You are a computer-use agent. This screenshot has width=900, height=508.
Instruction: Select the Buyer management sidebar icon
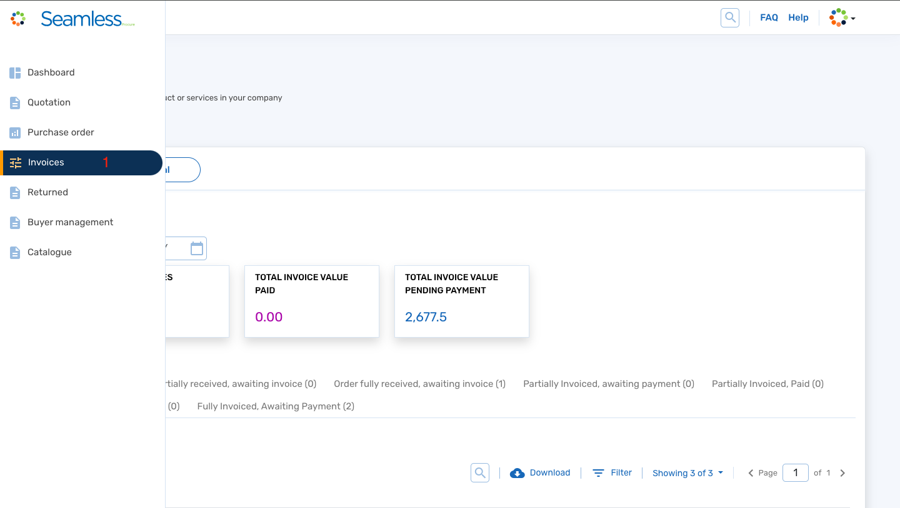[x=14, y=222]
